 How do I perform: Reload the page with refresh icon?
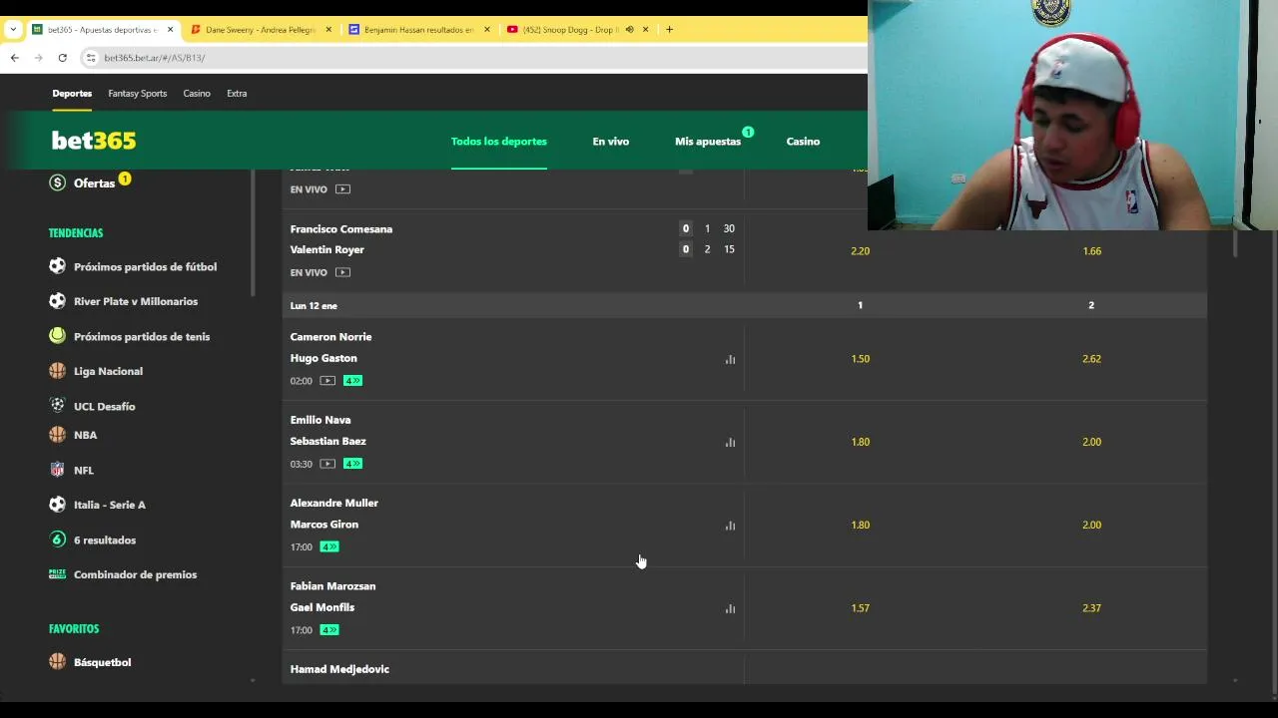pos(62,58)
